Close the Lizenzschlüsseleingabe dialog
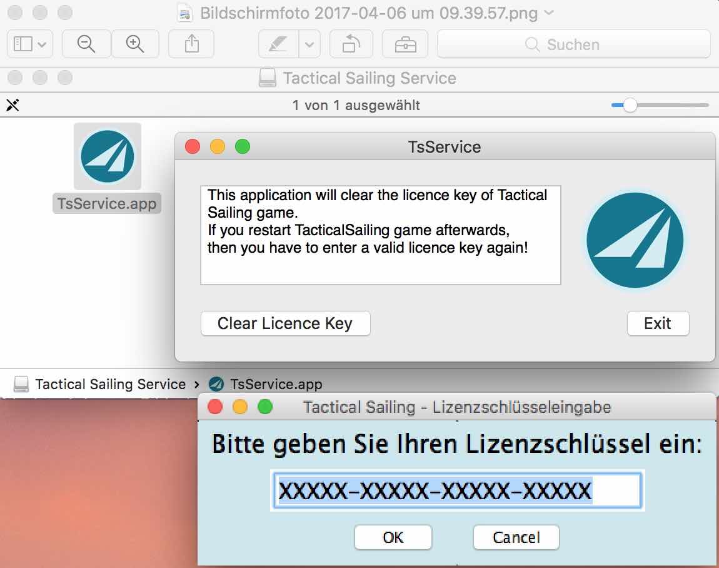Viewport: 719px width, 568px height. point(215,407)
